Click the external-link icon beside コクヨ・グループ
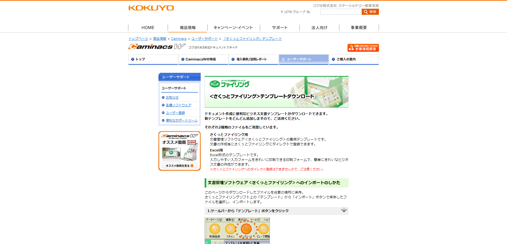Viewport: 507px width, 244px height. coord(307,12)
